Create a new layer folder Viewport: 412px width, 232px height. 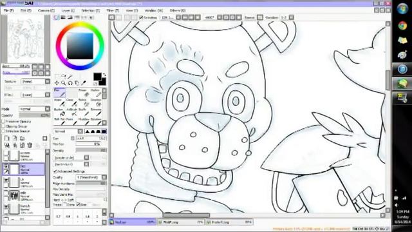[23, 139]
